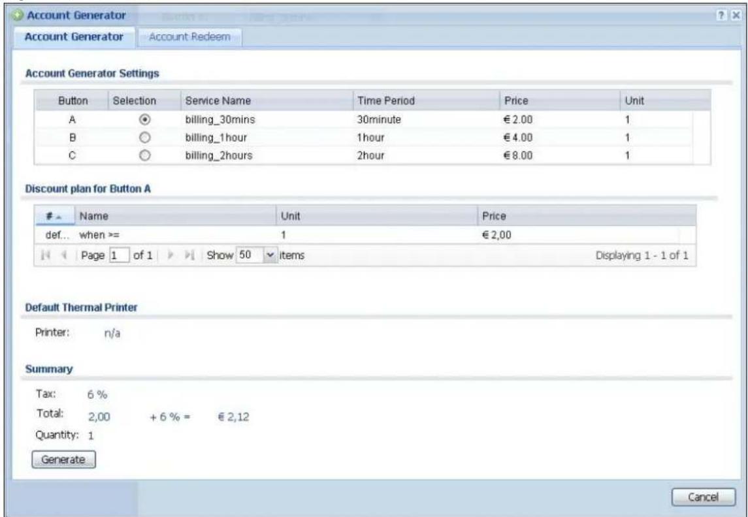Click the € 2.00 price cell
The height and width of the screenshot is (517, 748).
click(517, 119)
